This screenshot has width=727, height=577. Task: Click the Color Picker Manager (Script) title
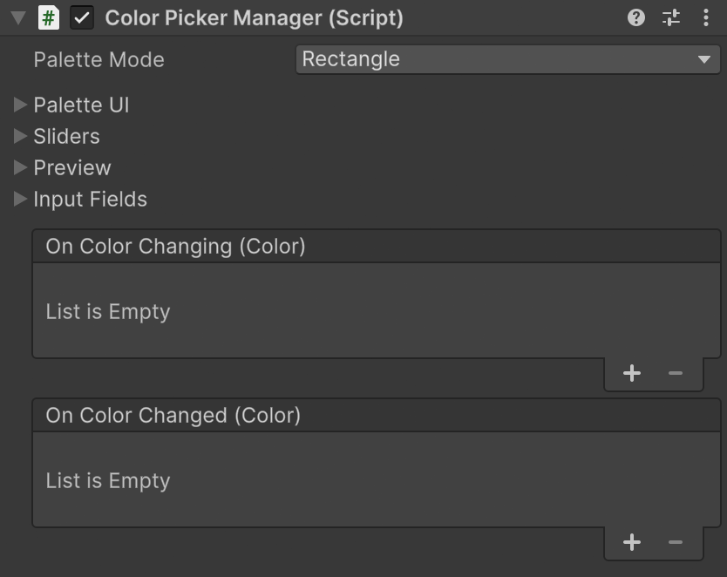[x=254, y=17]
